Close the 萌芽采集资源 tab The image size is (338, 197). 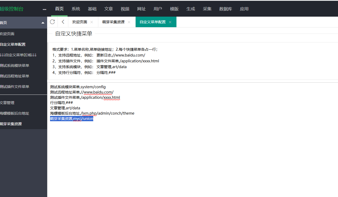(129, 22)
